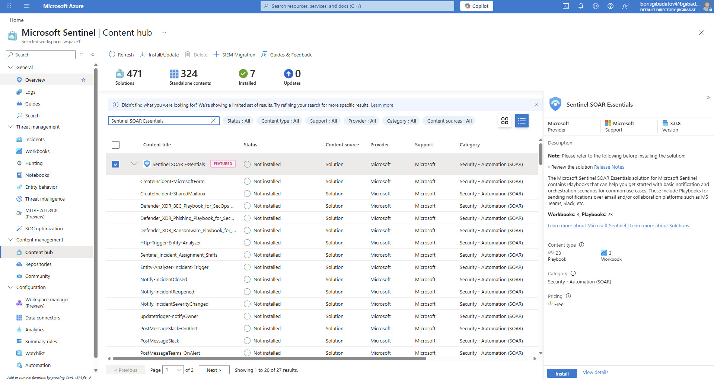Screen dimensions: 714x380
Task: Click the Install button
Action: [x=562, y=373]
